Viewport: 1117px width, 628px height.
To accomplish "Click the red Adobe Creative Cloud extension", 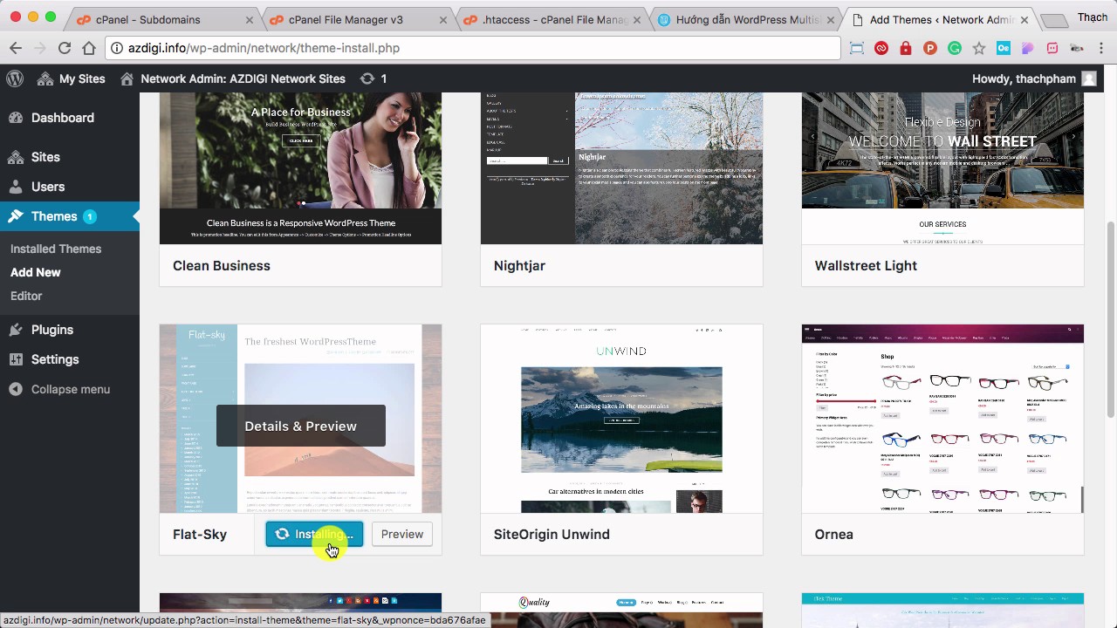I will click(x=881, y=48).
